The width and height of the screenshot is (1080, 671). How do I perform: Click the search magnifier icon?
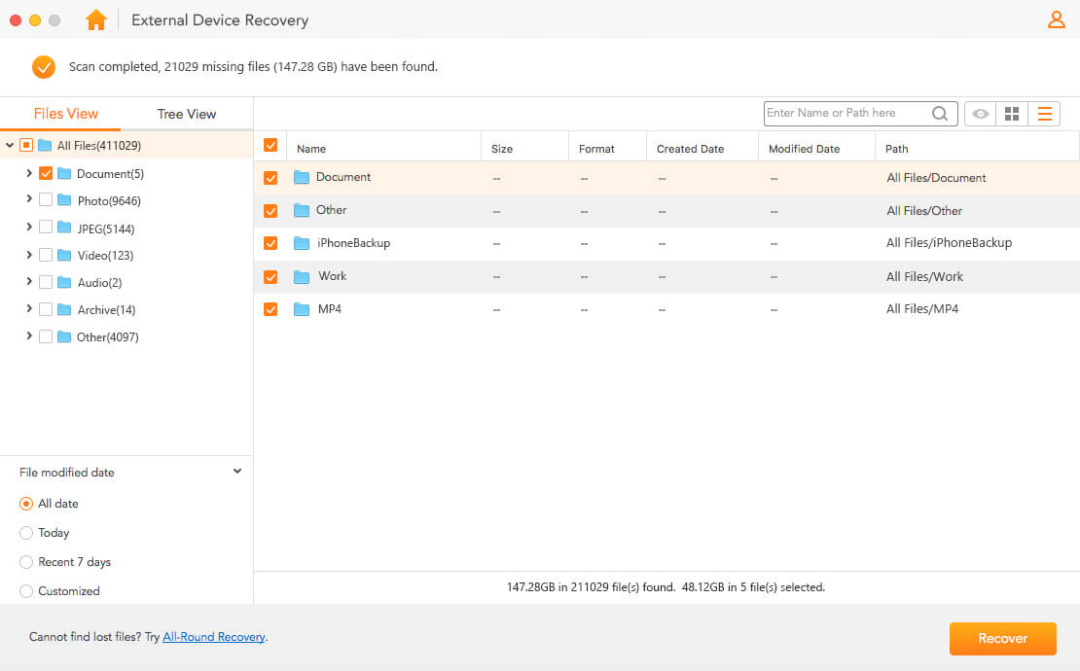pos(939,114)
